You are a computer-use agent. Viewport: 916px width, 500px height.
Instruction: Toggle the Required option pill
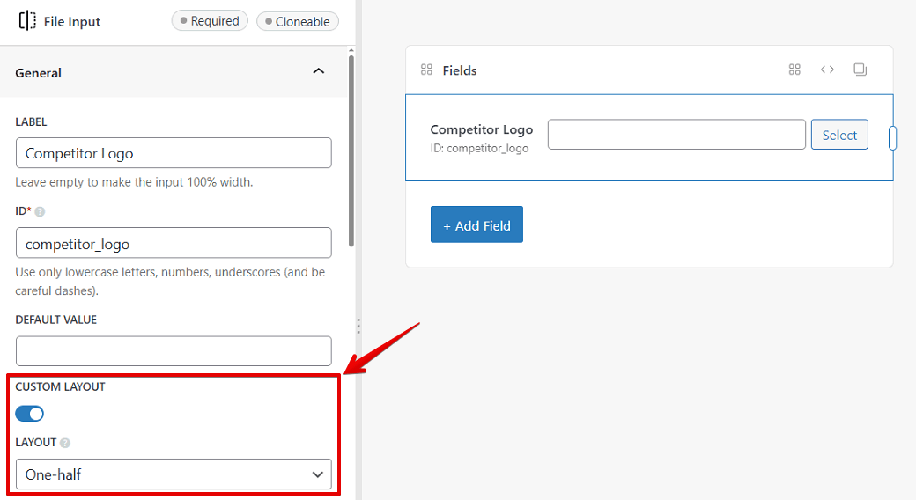(210, 21)
